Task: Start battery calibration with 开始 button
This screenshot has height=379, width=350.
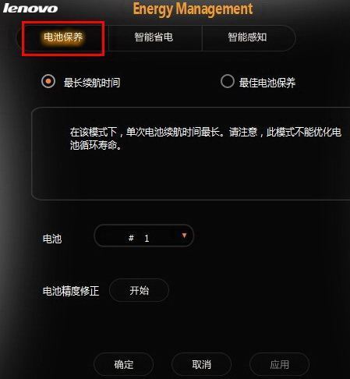Action: click(x=139, y=290)
